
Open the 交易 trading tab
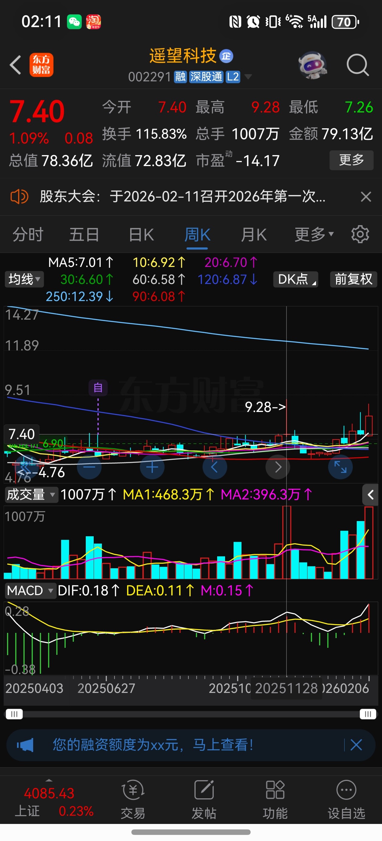(x=133, y=800)
